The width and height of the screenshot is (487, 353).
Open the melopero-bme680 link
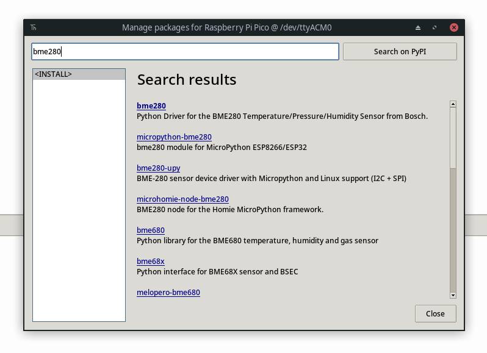coord(168,292)
